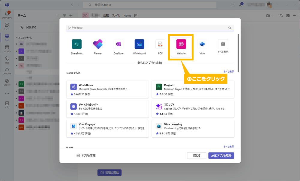Open the Apps store in sidebar

pyautogui.click(x=7, y=105)
